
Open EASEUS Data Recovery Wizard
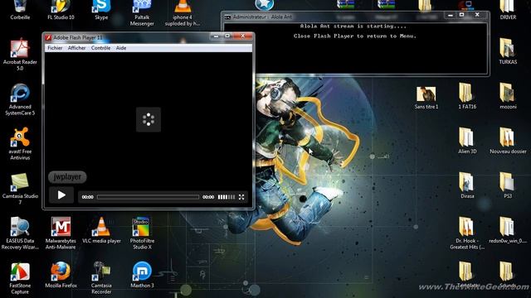point(20,233)
